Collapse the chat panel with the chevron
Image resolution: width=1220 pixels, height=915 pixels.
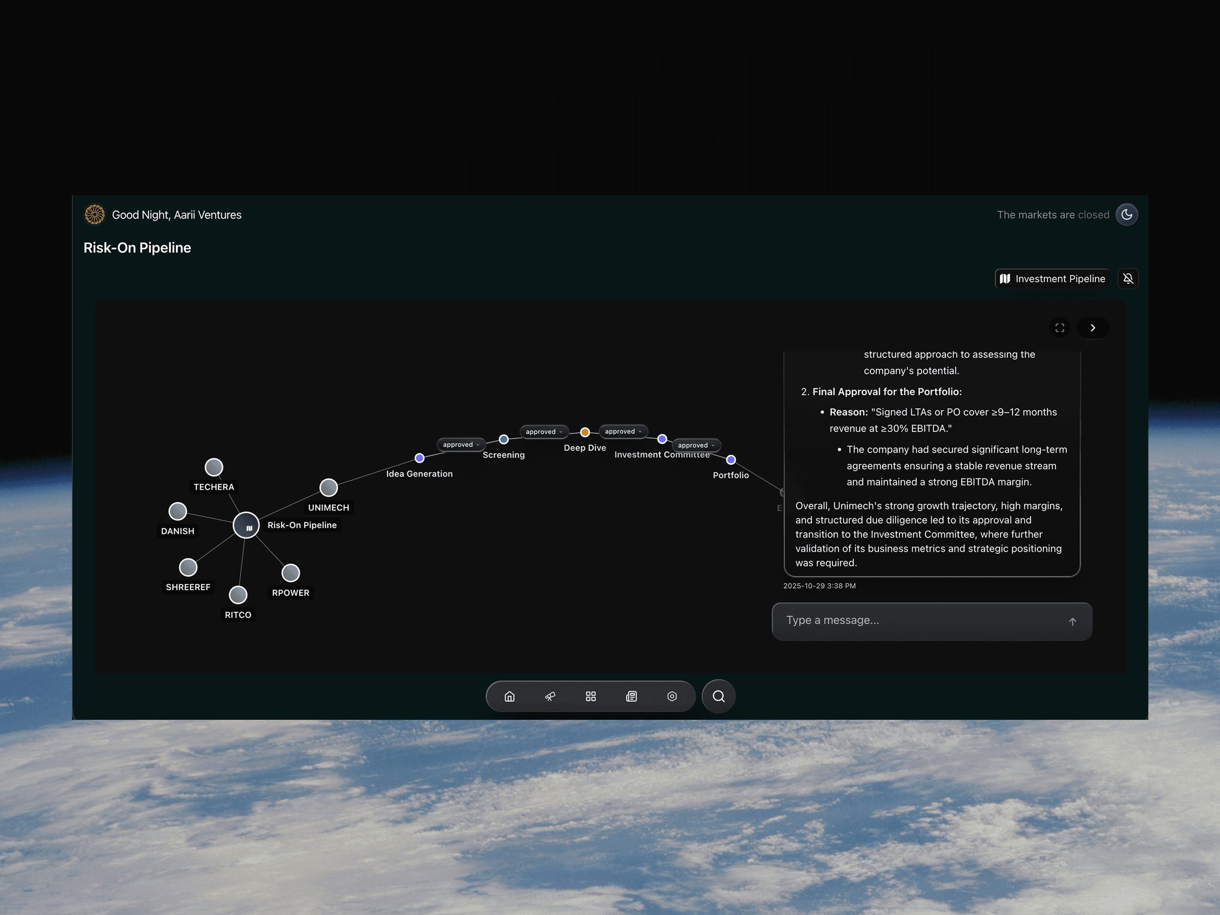click(x=1093, y=328)
